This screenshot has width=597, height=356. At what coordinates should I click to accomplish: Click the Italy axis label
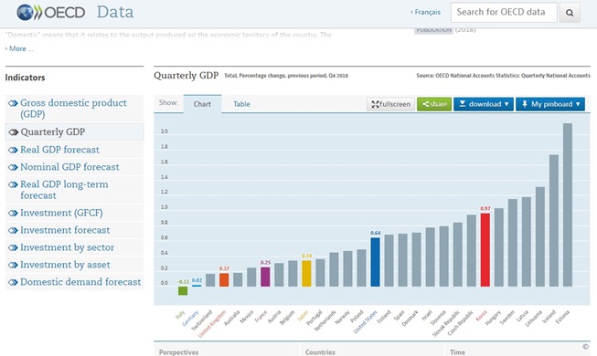tap(180, 315)
